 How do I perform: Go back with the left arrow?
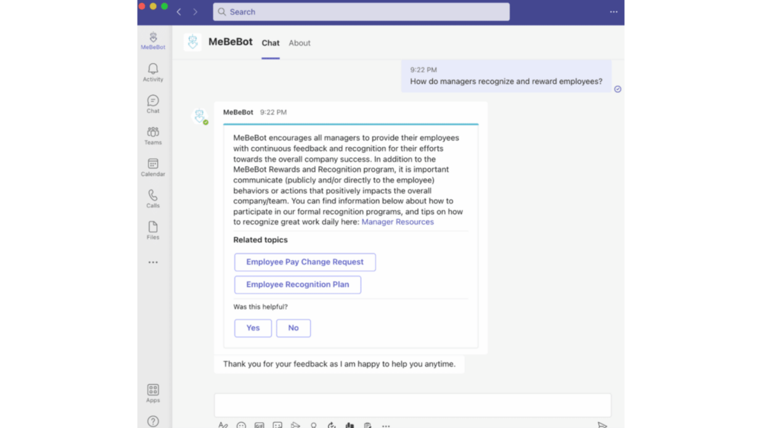tap(179, 12)
